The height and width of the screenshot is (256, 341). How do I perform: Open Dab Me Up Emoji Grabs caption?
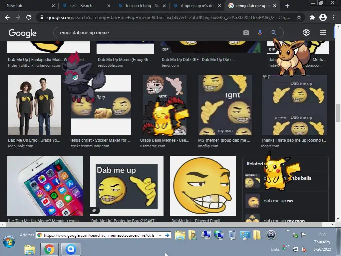(34, 140)
